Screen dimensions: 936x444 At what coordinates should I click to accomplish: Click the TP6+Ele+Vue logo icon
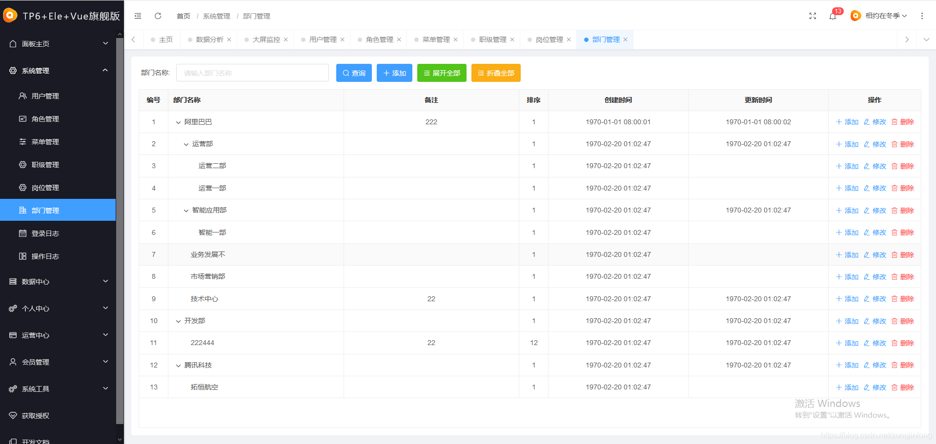10,16
